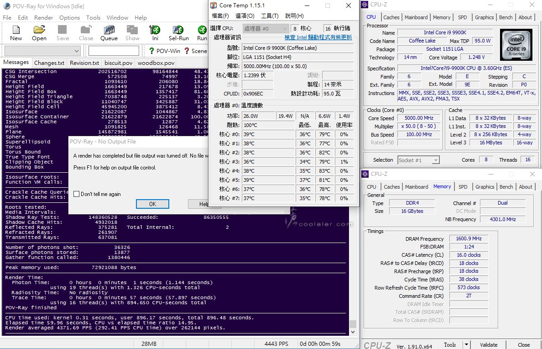Screen dimensions: 542x349
Task: Select Graphics tab in lower CPU-Z window
Action: (485, 187)
